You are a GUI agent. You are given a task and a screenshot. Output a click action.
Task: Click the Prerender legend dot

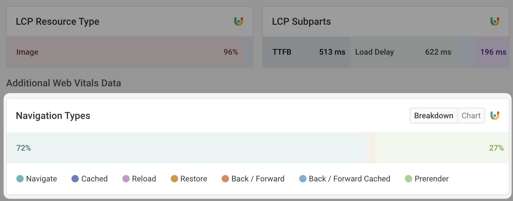409,179
